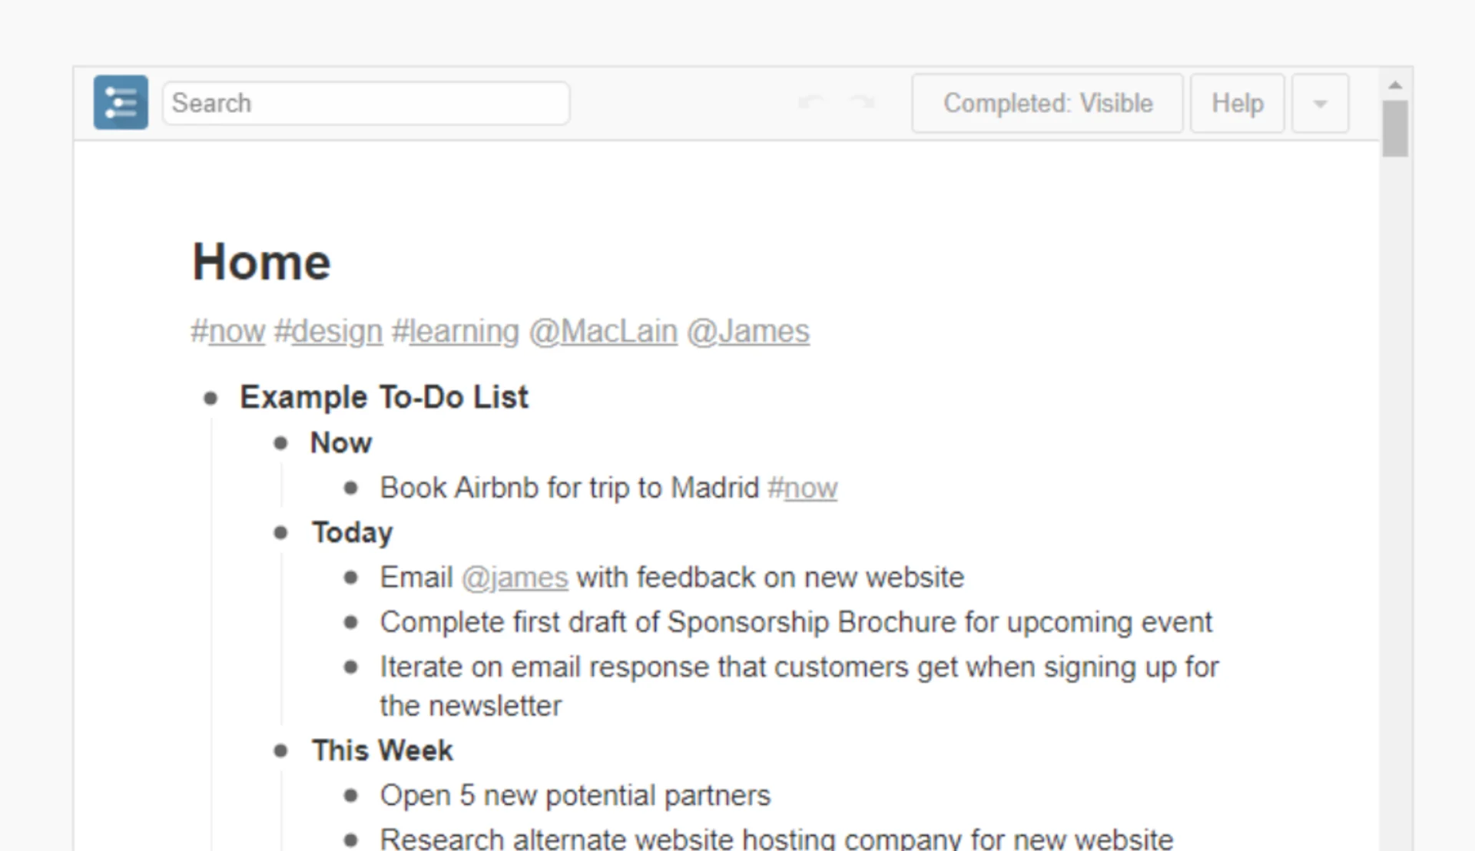Screen dimensions: 1475x851
Task: Click the bullet of the Airbnb Madrid task
Action: click(352, 488)
